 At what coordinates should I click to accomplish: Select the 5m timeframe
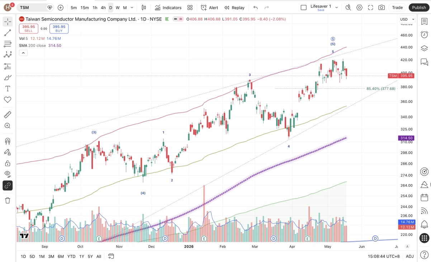[x=74, y=8]
